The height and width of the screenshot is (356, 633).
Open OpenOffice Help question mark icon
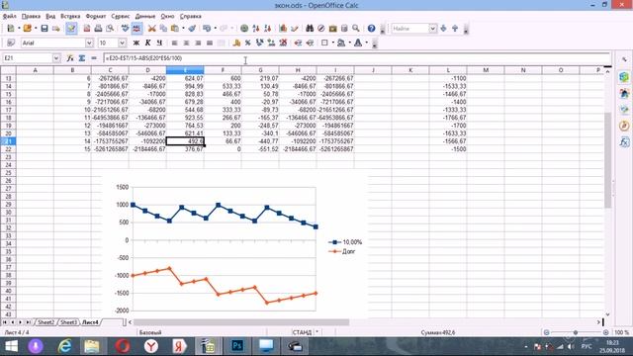tap(372, 29)
